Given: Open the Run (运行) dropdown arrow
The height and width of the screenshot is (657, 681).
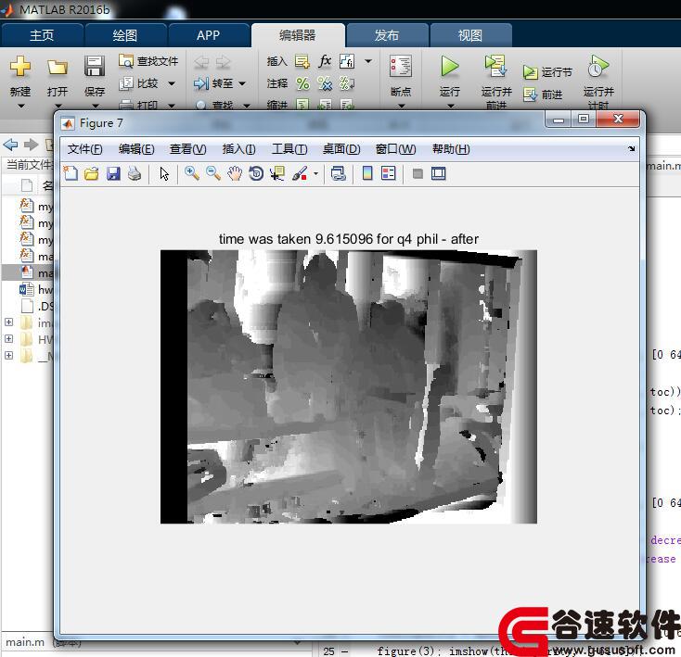Looking at the screenshot, I should point(450,105).
